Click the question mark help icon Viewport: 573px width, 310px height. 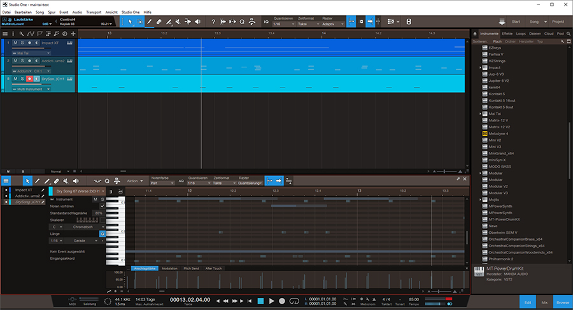tap(213, 22)
